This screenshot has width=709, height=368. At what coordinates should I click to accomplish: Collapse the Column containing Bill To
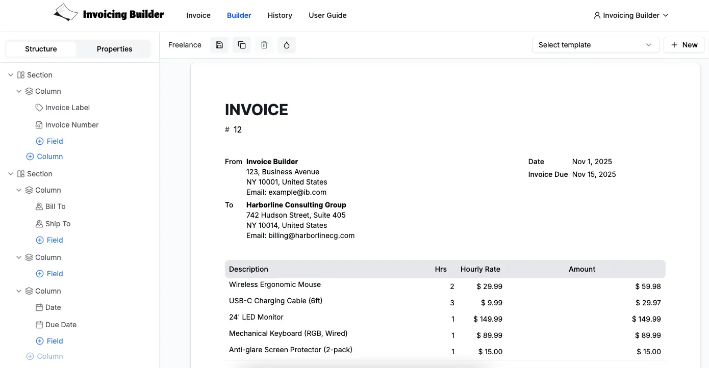(19, 190)
